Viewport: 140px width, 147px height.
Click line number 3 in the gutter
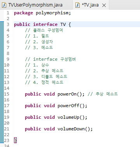[8, 24]
